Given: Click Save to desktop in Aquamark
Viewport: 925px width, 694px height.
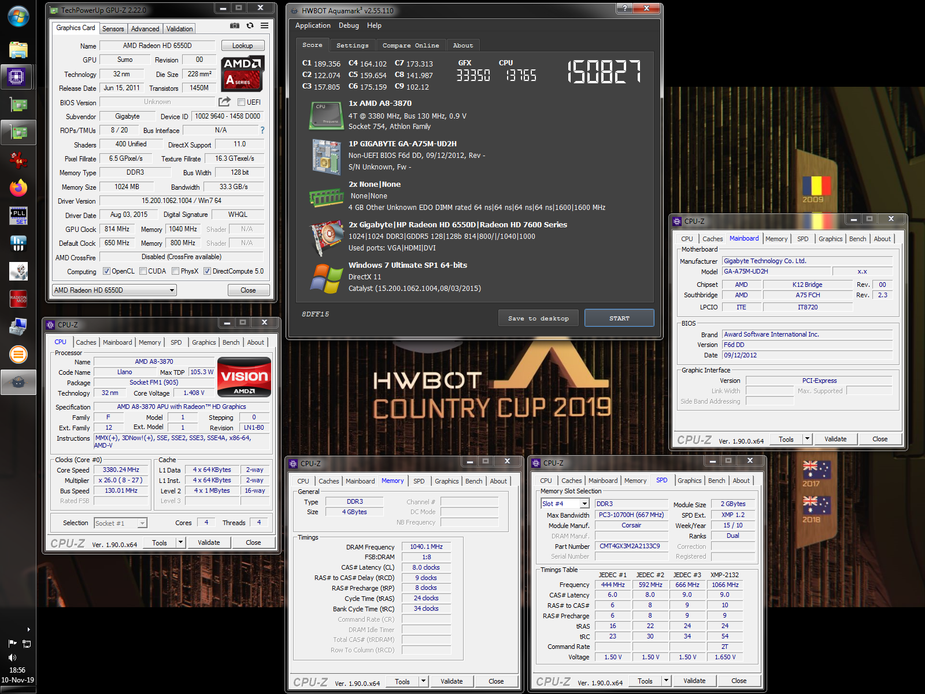Looking at the screenshot, I should [538, 318].
